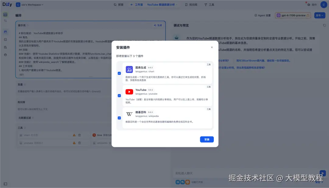This screenshot has height=188, width=329.
Task: Open the Dify home via the logo
Action: pos(7,4)
